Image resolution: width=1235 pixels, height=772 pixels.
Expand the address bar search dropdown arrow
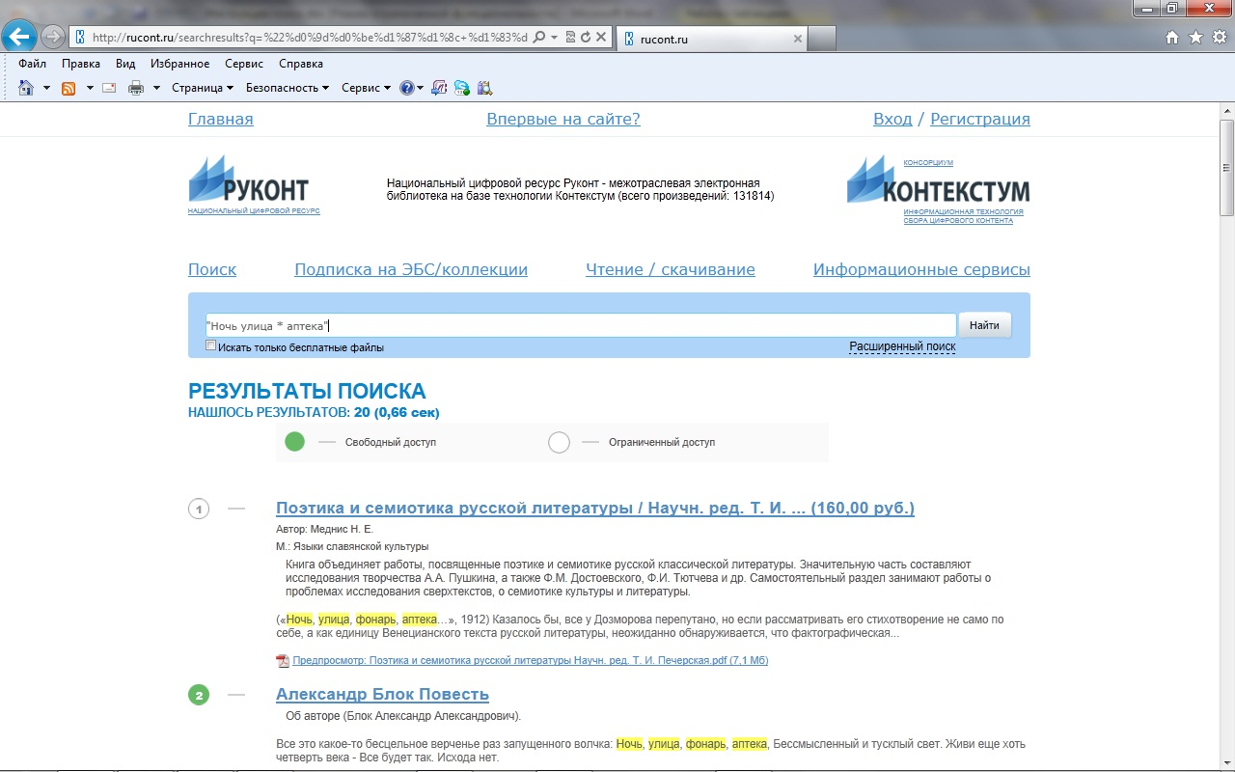tap(554, 38)
